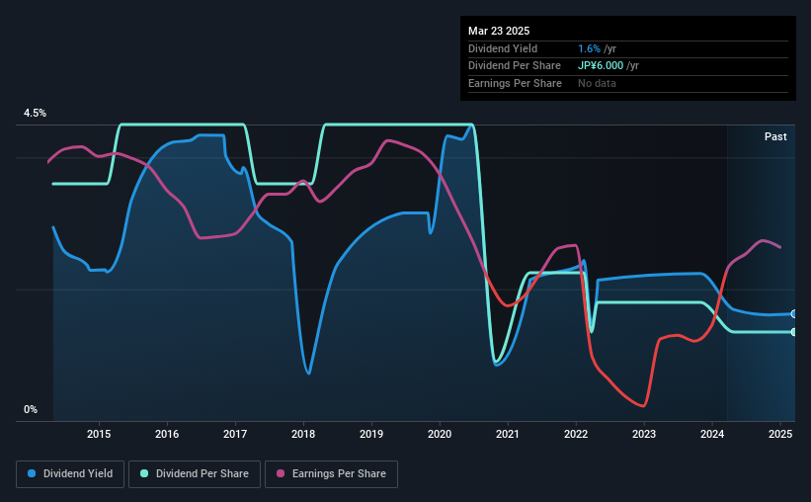
Task: Click the 2017 x-axis label
Action: tap(235, 434)
